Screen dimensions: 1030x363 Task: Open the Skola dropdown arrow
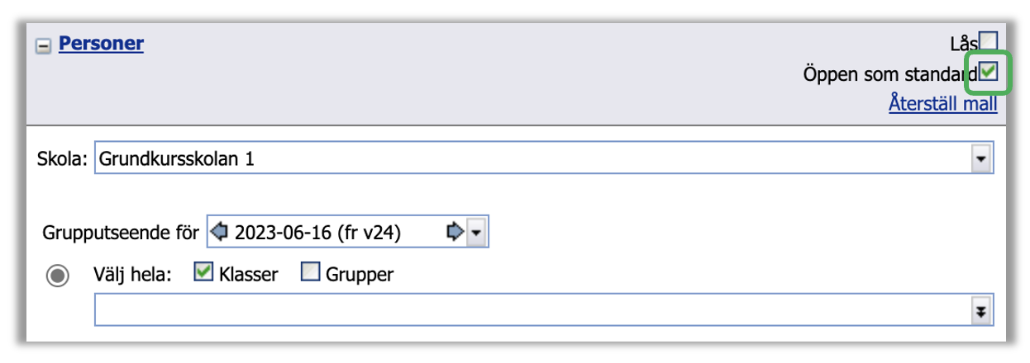[981, 158]
